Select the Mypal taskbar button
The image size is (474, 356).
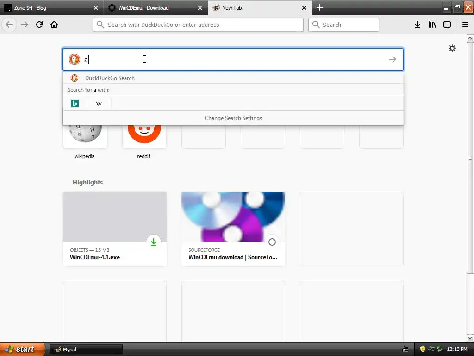pos(86,350)
